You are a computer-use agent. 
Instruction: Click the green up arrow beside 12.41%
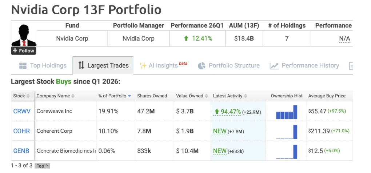click(186, 38)
